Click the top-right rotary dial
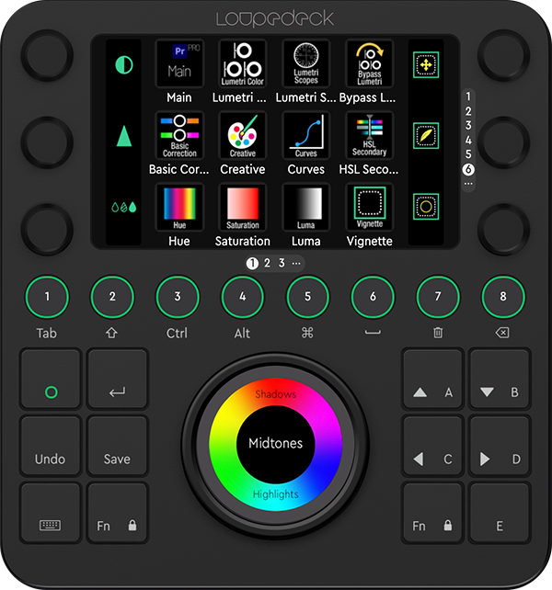This screenshot has height=590, width=552. [x=503, y=55]
